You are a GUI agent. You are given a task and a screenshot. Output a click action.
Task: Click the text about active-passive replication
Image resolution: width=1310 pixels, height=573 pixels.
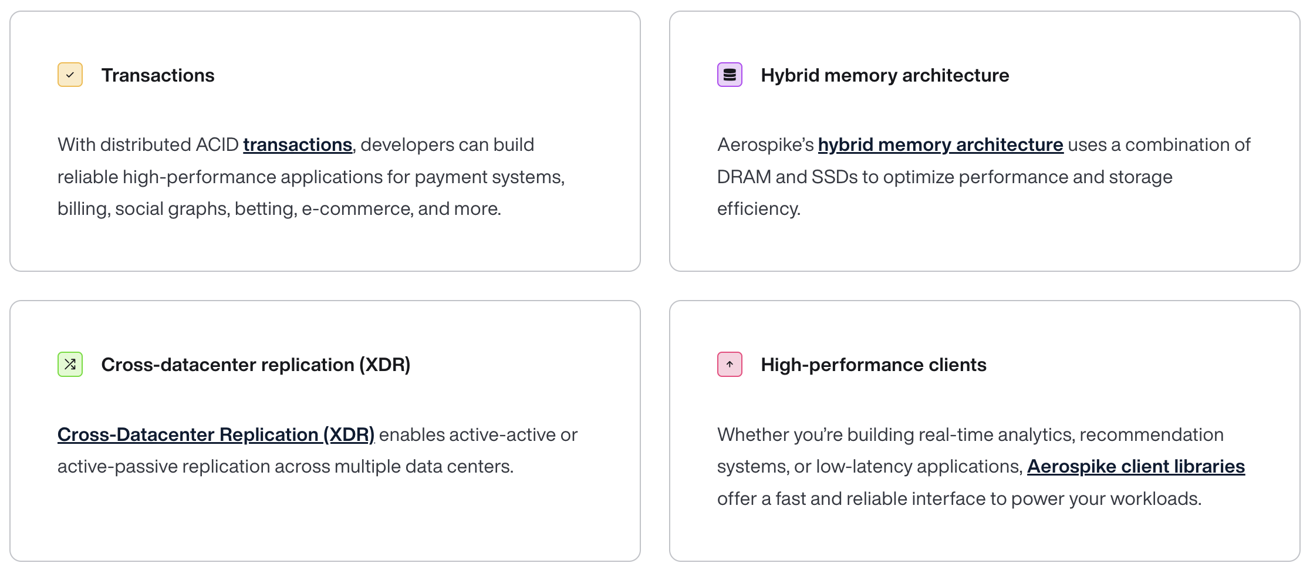click(x=285, y=467)
